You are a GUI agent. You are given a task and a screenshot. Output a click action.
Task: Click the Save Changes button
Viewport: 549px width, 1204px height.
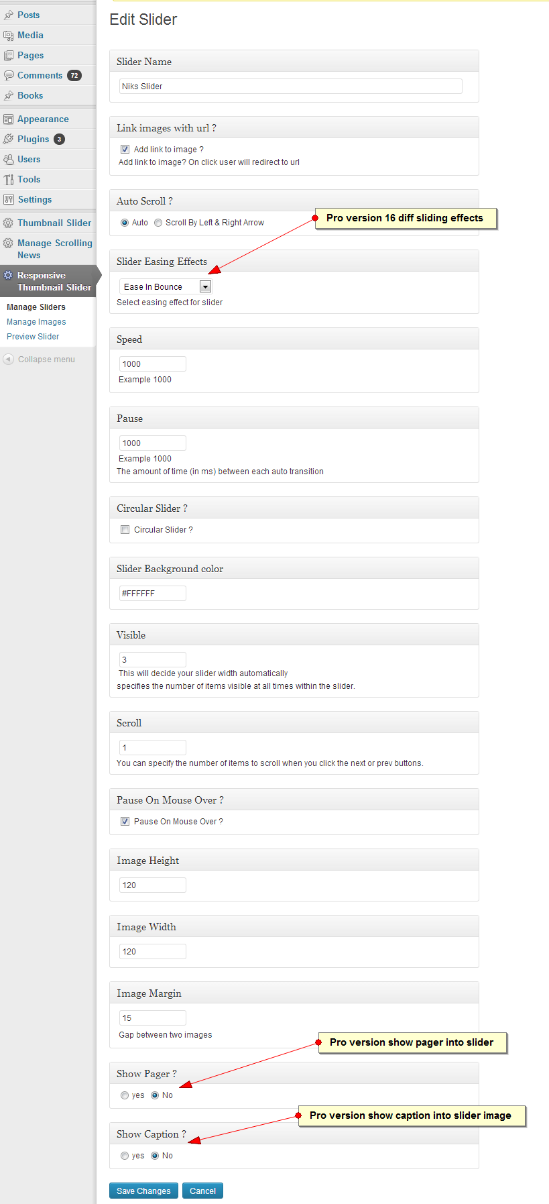pos(143,1191)
